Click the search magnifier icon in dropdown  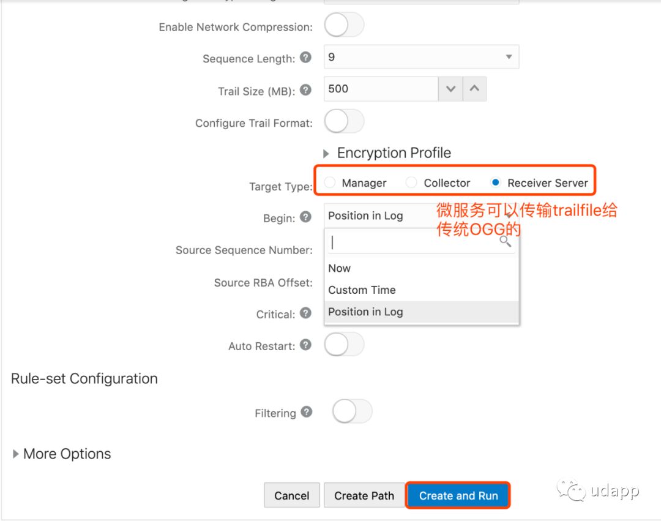click(505, 241)
